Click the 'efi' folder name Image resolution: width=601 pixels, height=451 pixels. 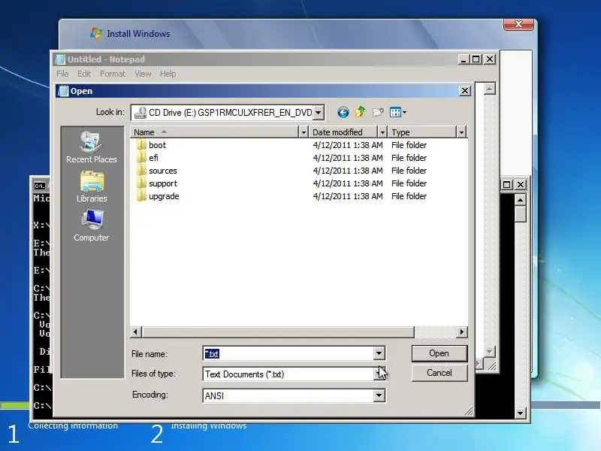[153, 158]
